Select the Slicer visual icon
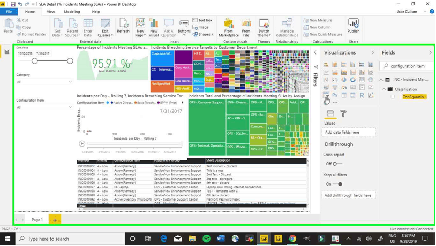 click(326, 95)
